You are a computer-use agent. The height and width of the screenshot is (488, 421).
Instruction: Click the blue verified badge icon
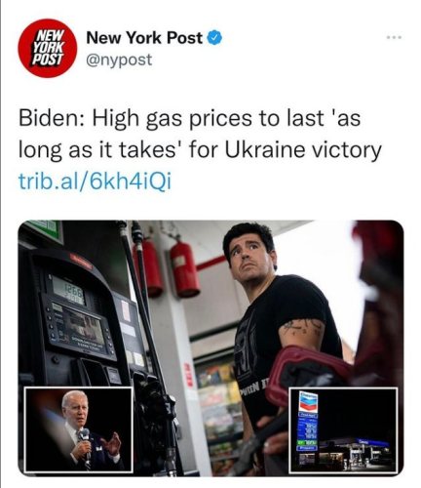point(214,38)
